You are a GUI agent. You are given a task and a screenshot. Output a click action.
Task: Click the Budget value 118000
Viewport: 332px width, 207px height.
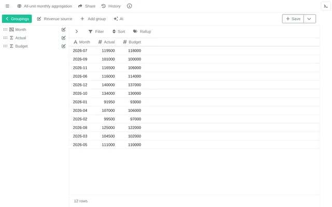pyautogui.click(x=134, y=51)
